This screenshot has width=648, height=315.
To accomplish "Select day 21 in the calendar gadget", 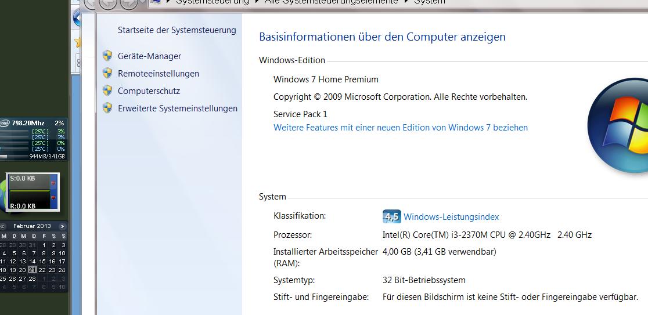I will pos(33,270).
